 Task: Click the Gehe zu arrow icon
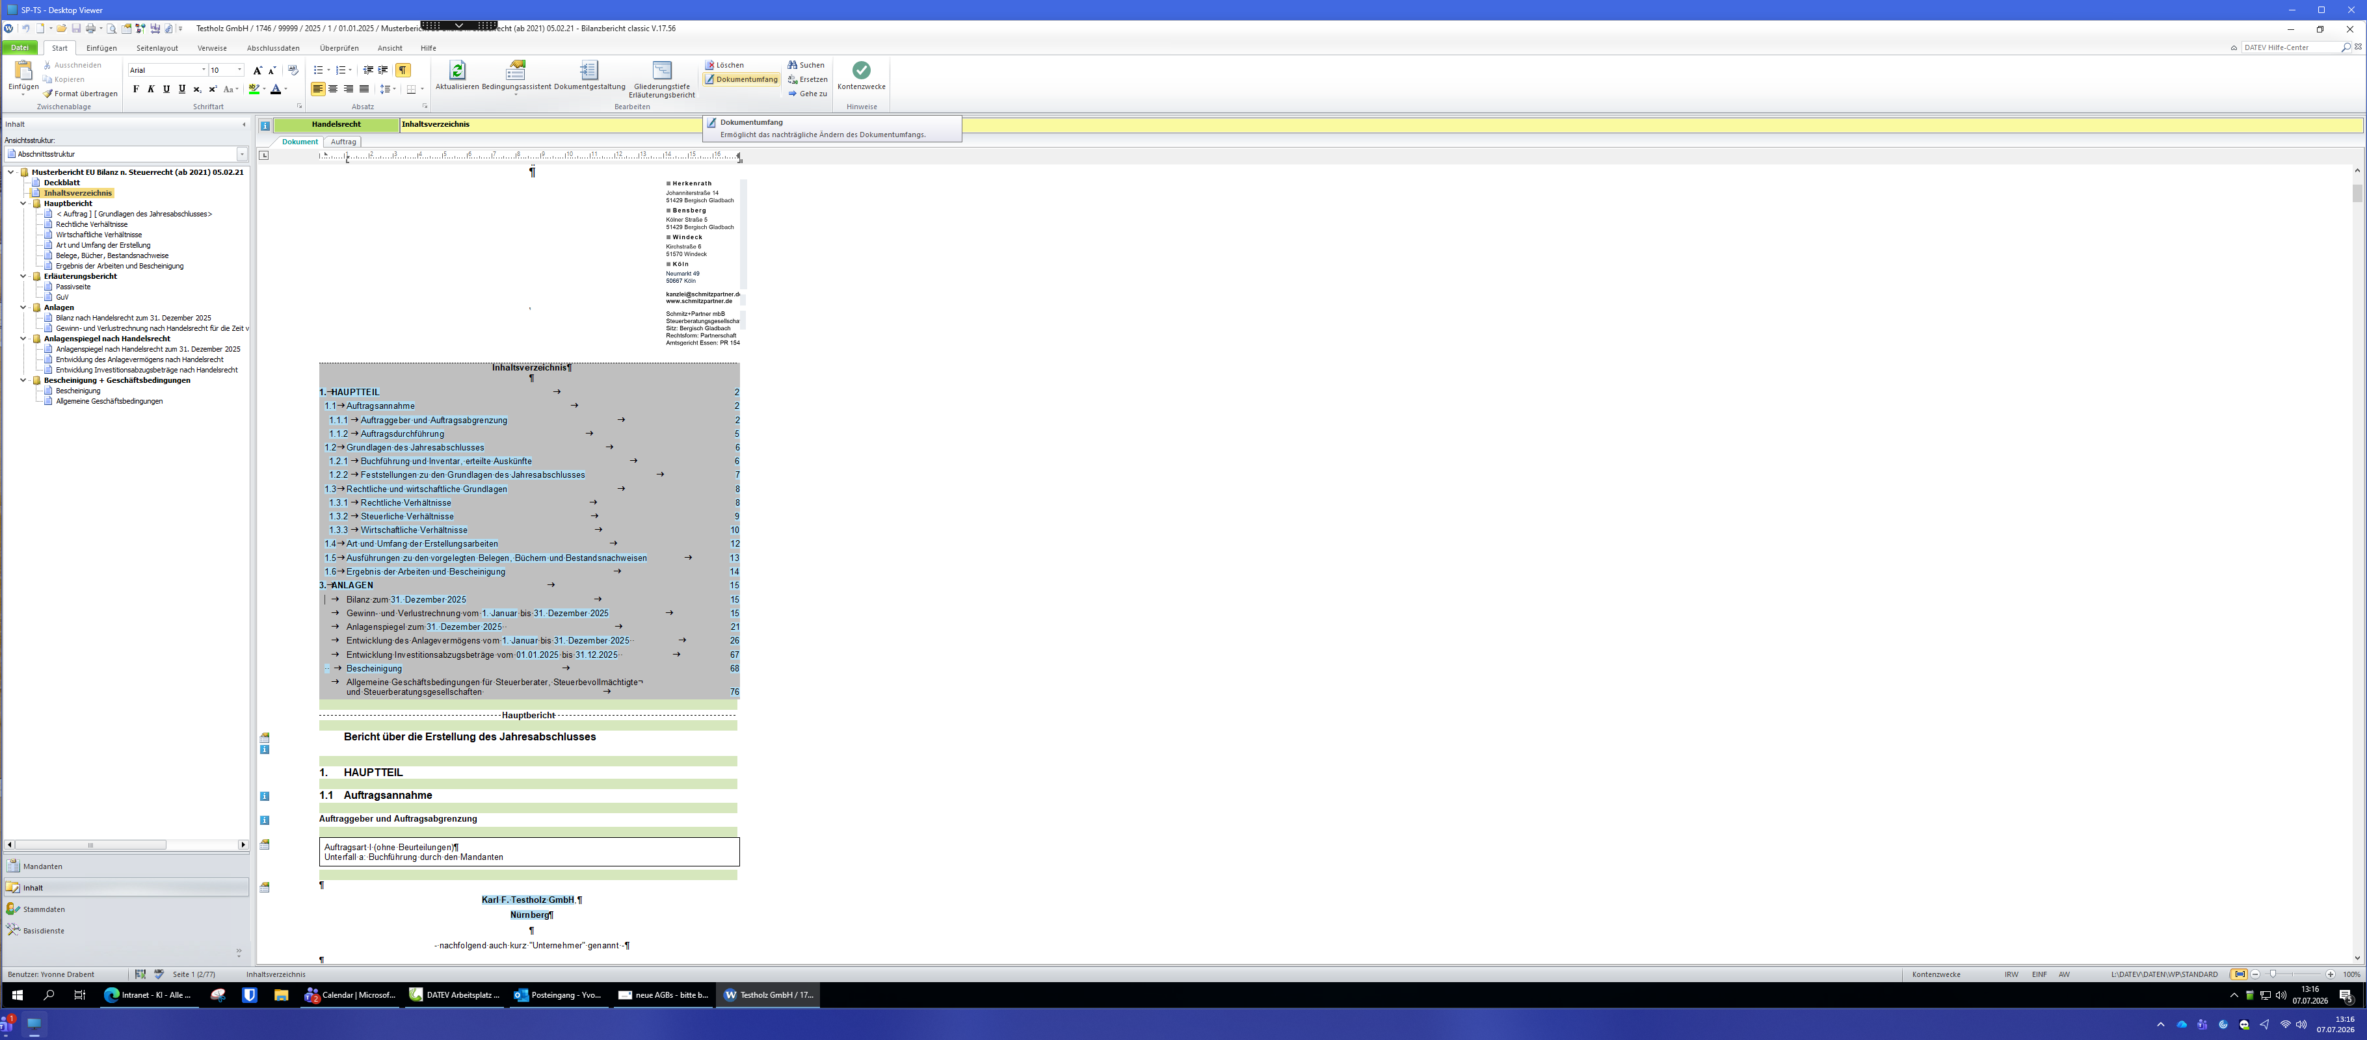pos(792,94)
